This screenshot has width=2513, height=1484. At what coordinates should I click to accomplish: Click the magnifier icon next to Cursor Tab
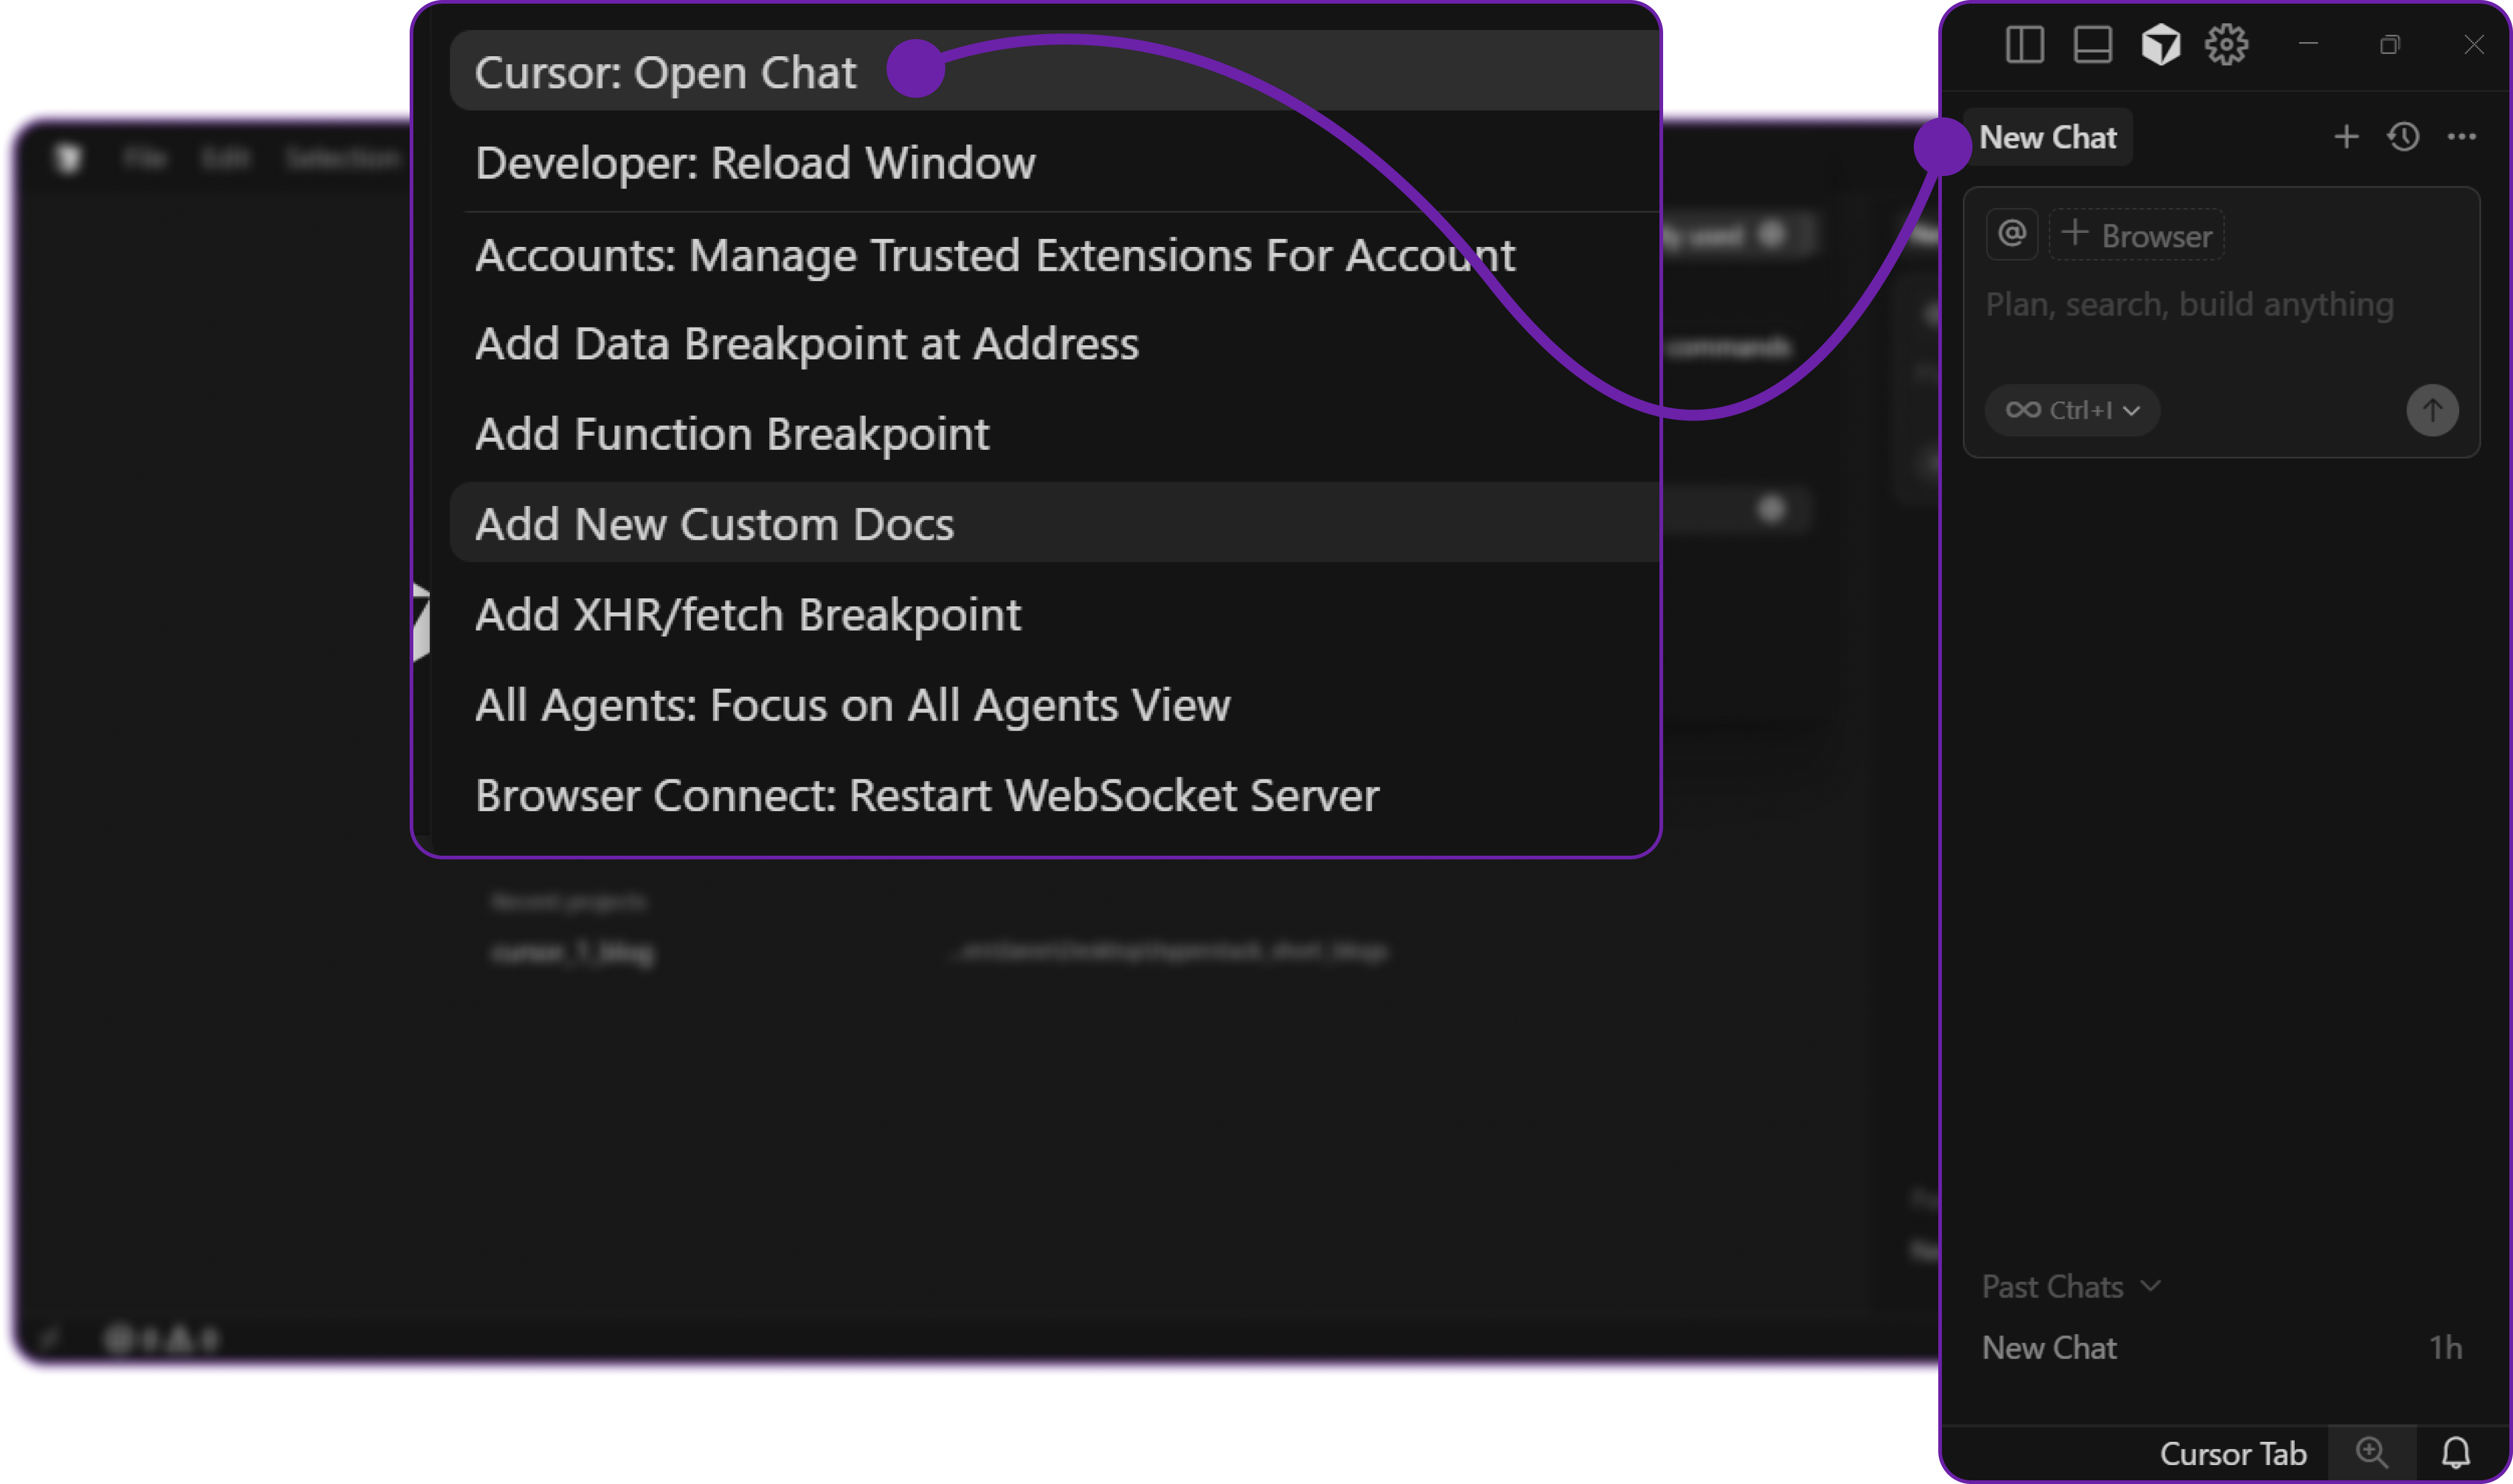click(x=2371, y=1452)
